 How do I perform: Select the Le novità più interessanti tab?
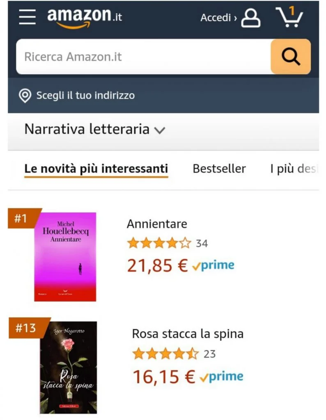96,169
